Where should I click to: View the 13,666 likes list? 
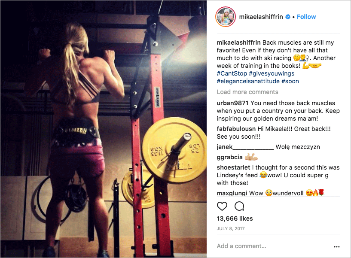click(x=235, y=219)
